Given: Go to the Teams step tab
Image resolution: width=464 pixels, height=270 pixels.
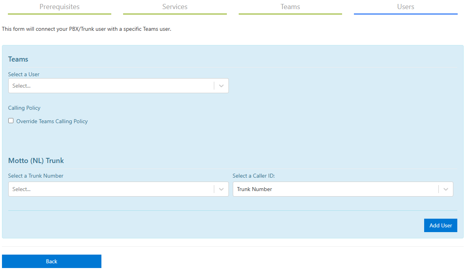Looking at the screenshot, I should (290, 7).
